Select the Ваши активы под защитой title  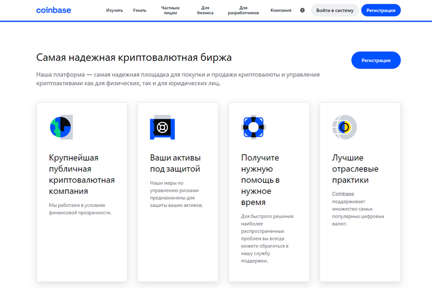pos(175,163)
